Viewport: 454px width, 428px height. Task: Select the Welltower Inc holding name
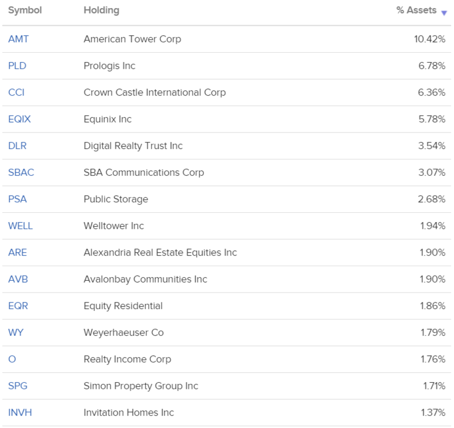[114, 226]
